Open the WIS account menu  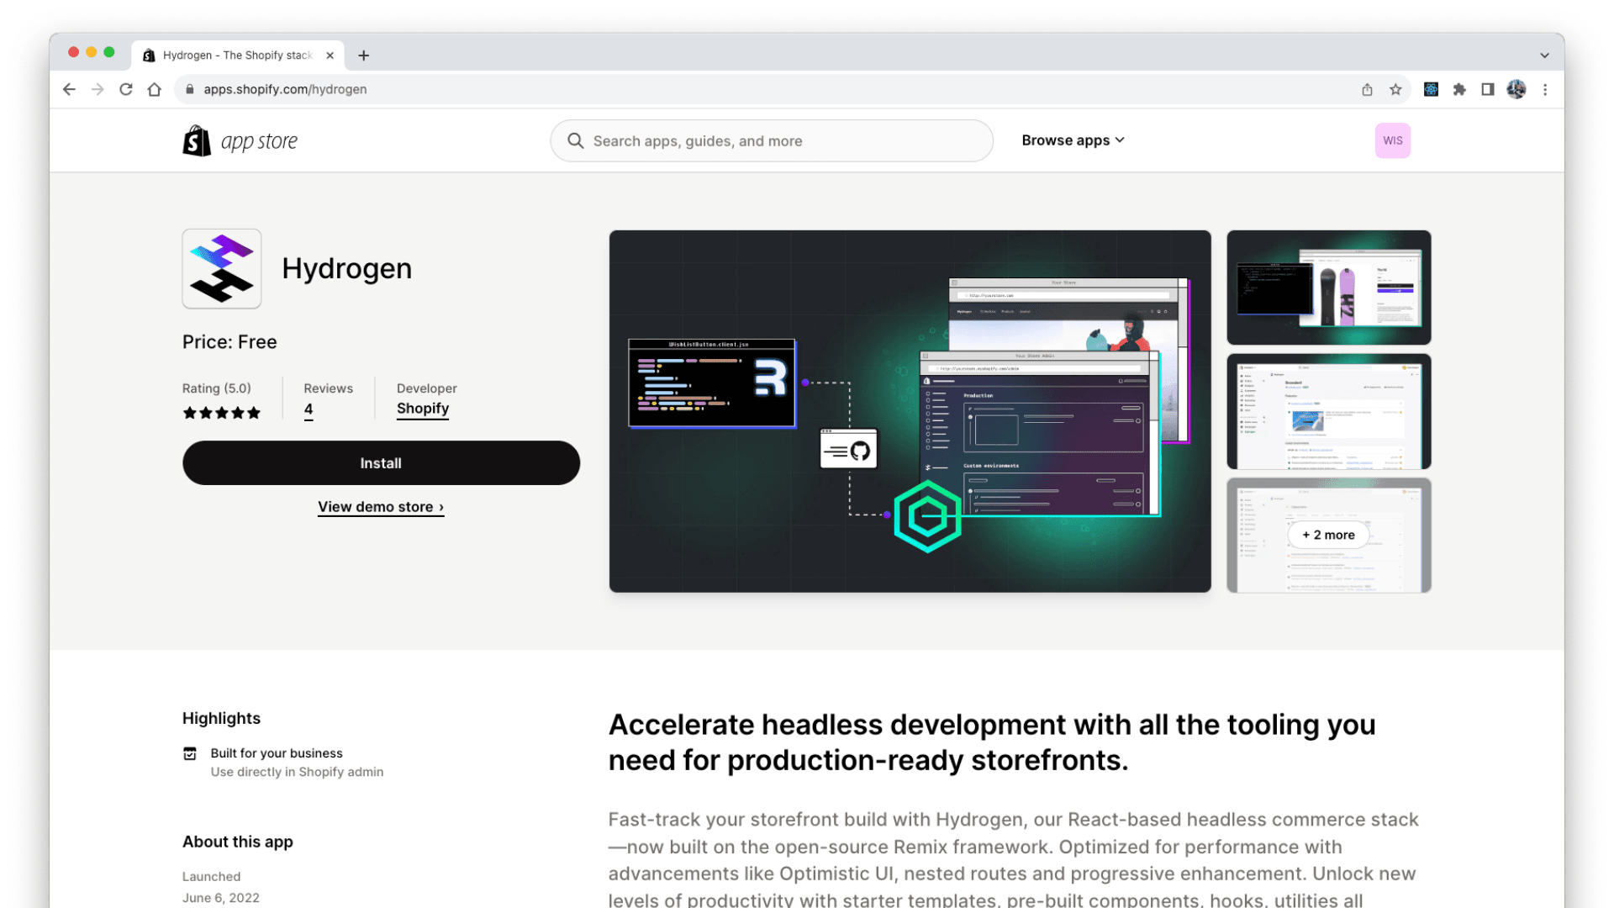(x=1392, y=140)
